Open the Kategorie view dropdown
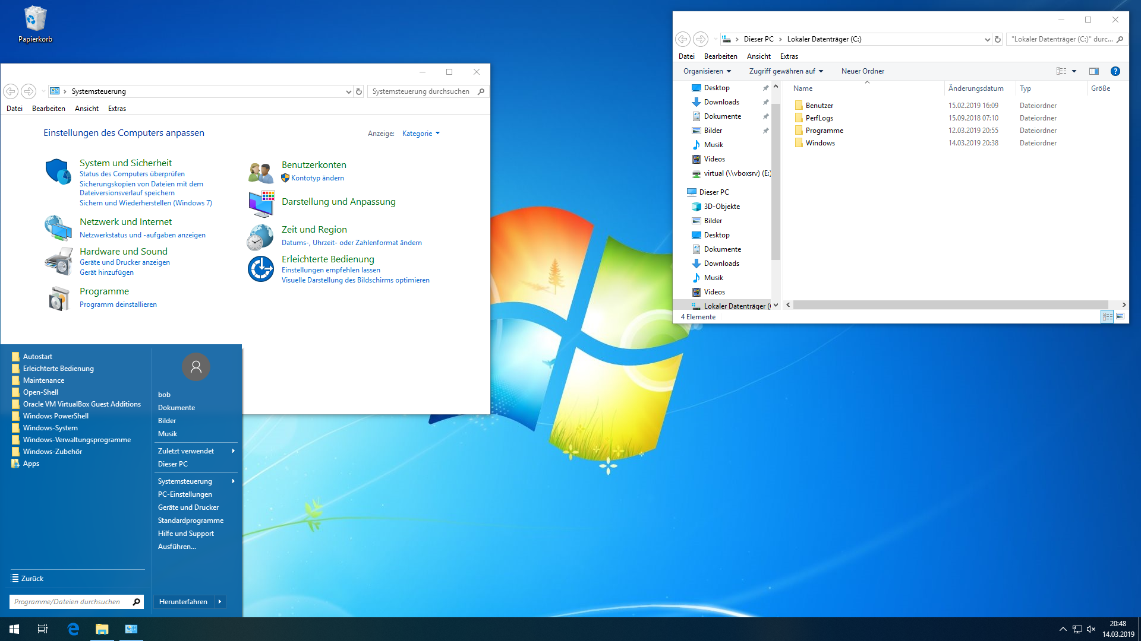The image size is (1141, 641). pyautogui.click(x=421, y=134)
